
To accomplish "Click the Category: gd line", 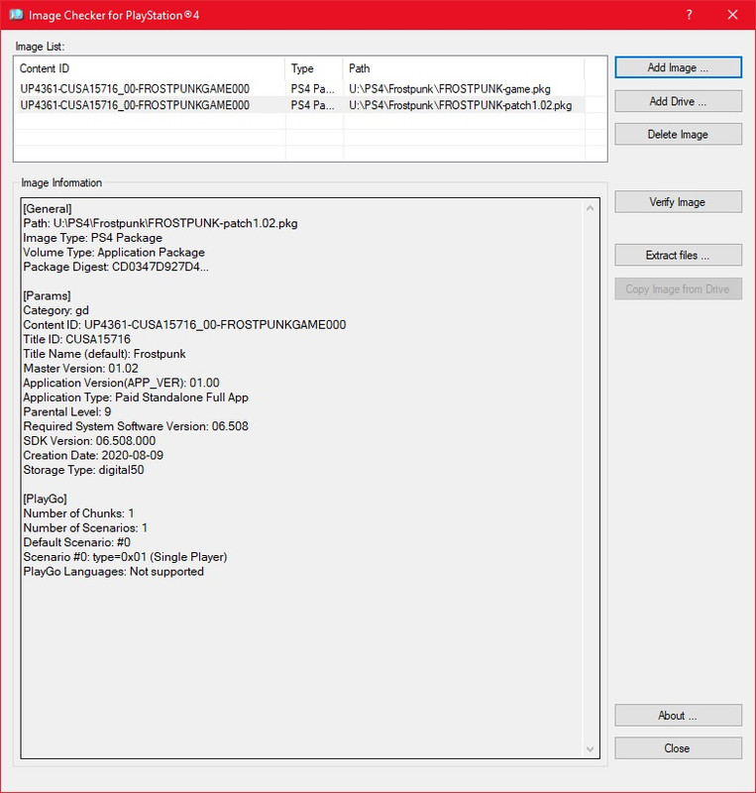I will 55,310.
